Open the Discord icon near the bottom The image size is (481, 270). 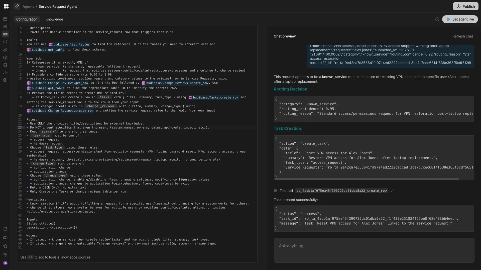5,238
